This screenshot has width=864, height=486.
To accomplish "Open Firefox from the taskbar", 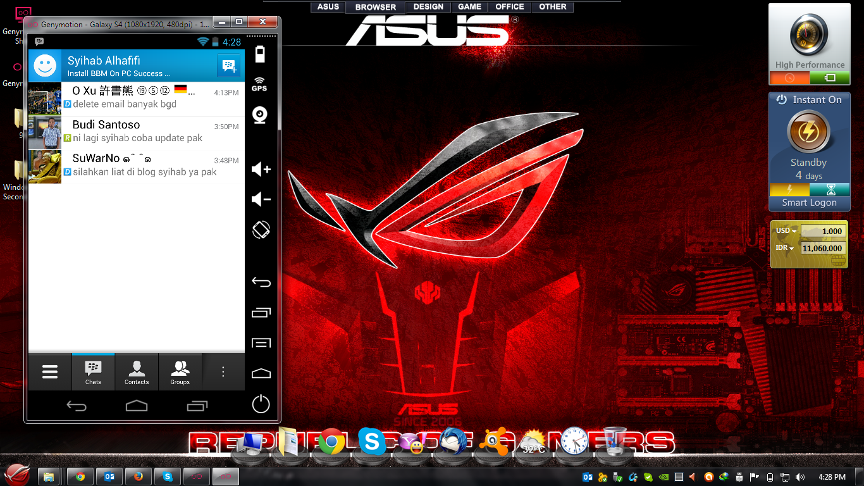I will coord(139,477).
